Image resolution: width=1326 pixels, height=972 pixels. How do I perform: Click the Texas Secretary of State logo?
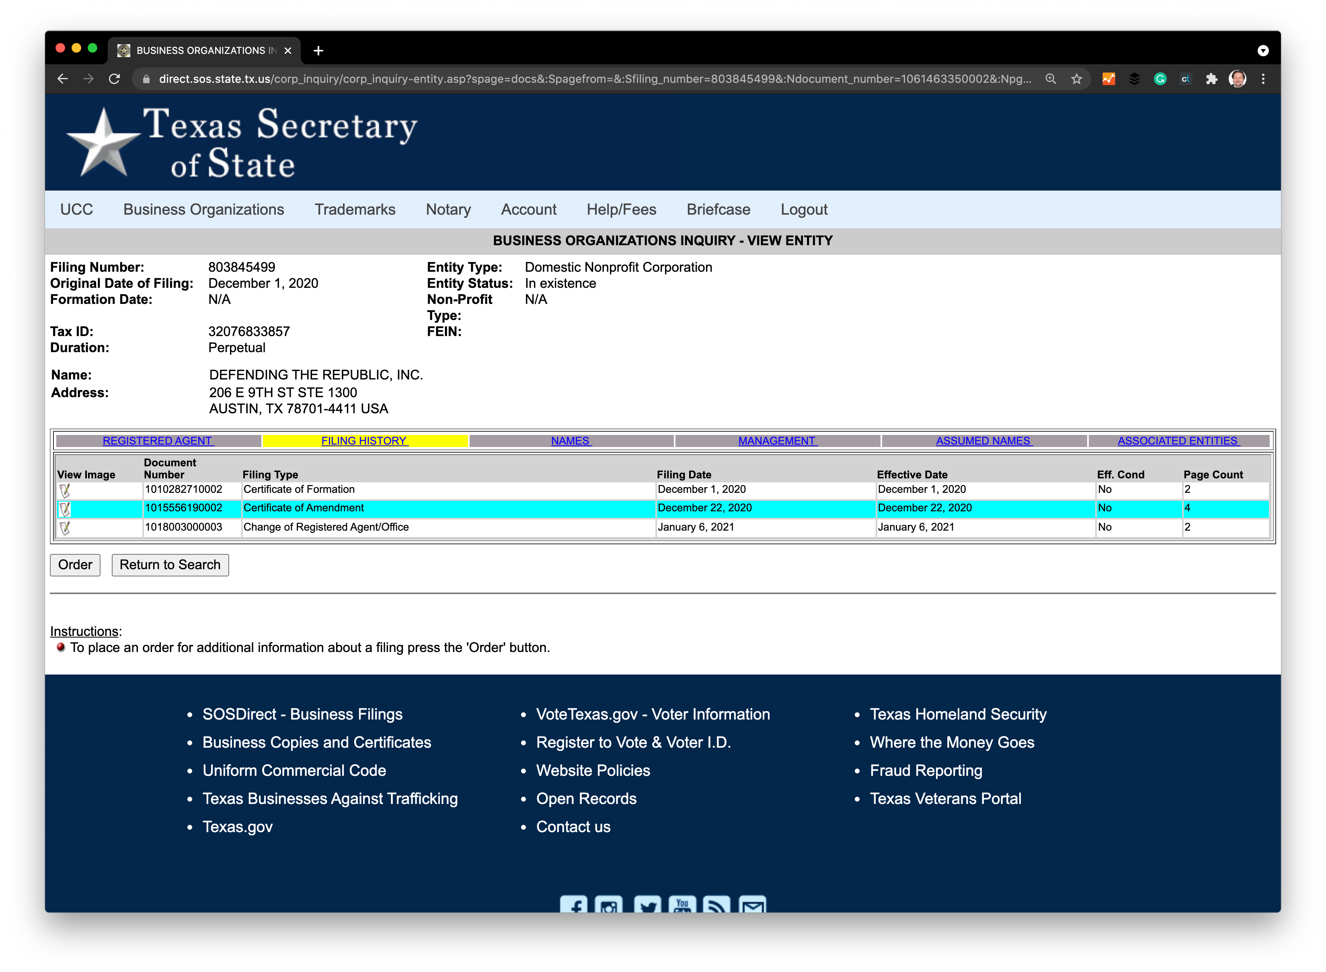pos(241,142)
